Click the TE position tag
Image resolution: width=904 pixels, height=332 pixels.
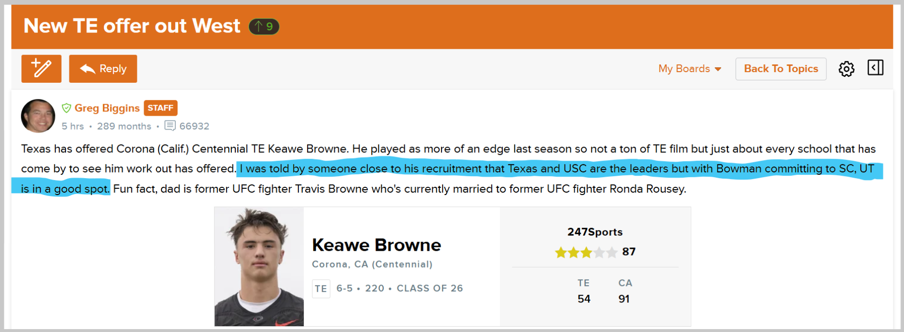321,288
